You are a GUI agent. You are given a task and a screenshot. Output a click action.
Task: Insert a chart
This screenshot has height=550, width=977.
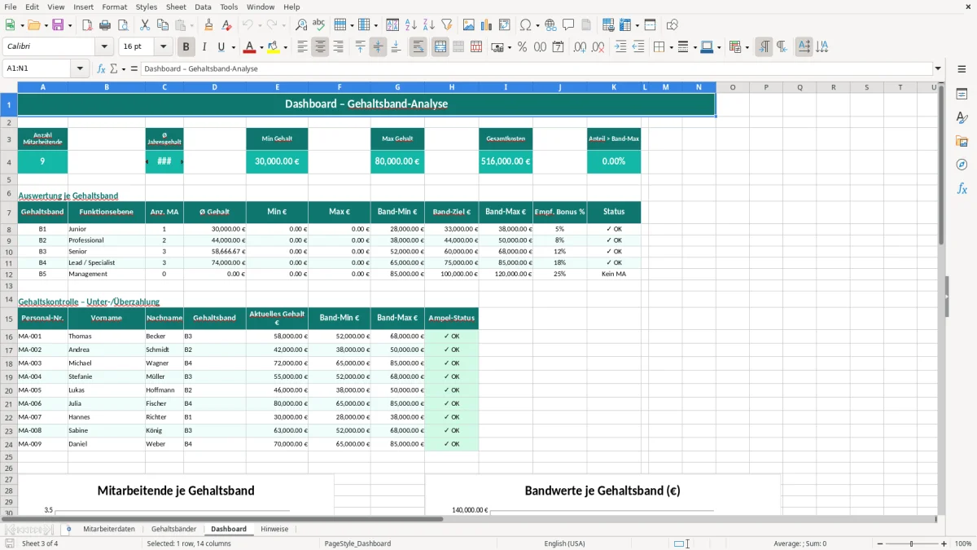pos(486,25)
